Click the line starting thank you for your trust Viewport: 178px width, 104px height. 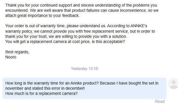tap(66, 36)
